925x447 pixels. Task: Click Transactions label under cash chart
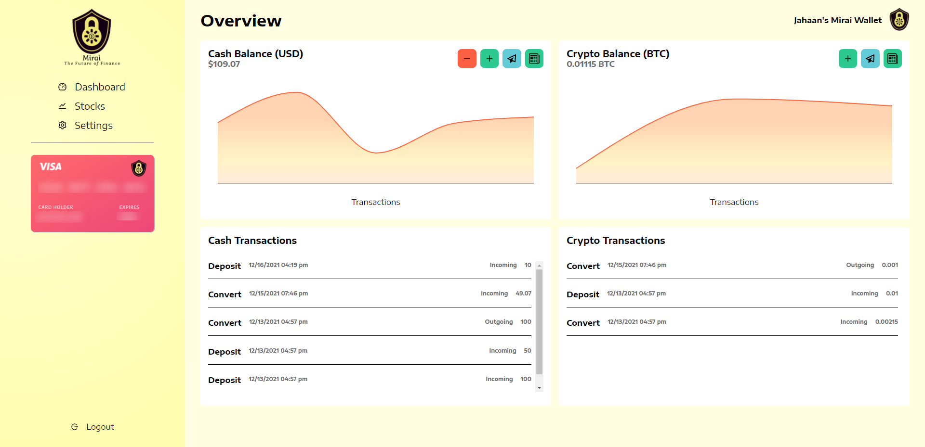[x=376, y=202]
